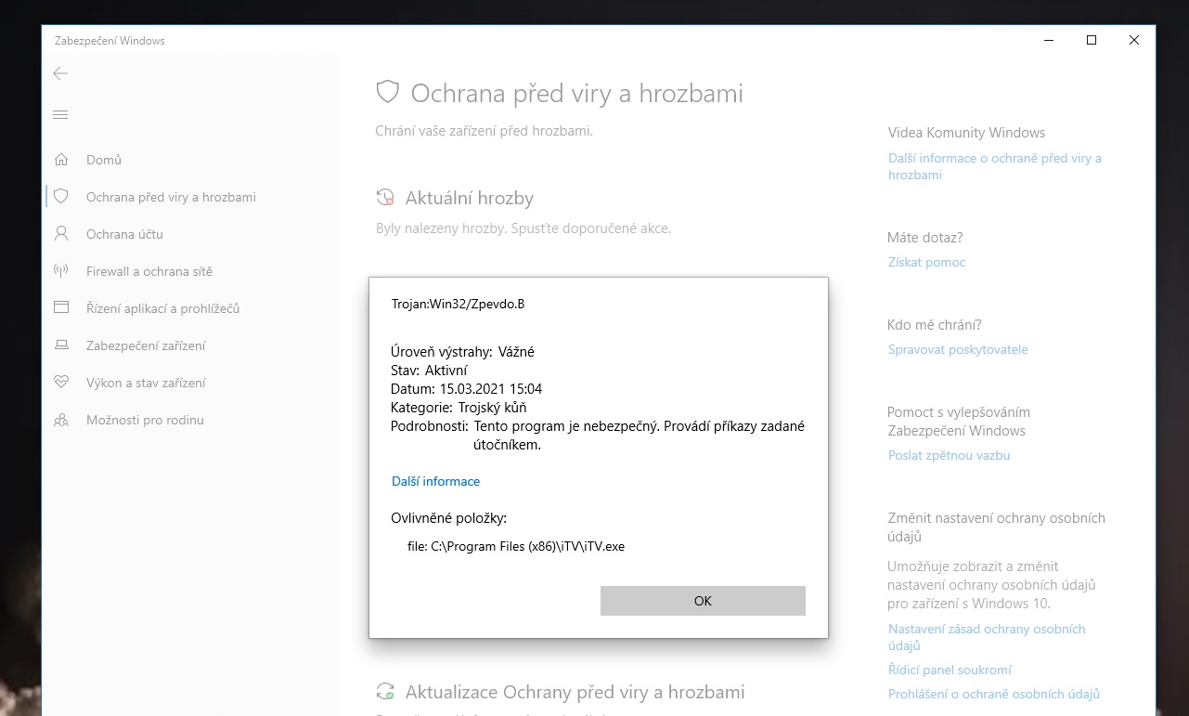This screenshot has height=716, width=1189.
Task: Click the Aktuální hrozby history icon
Action: (385, 198)
